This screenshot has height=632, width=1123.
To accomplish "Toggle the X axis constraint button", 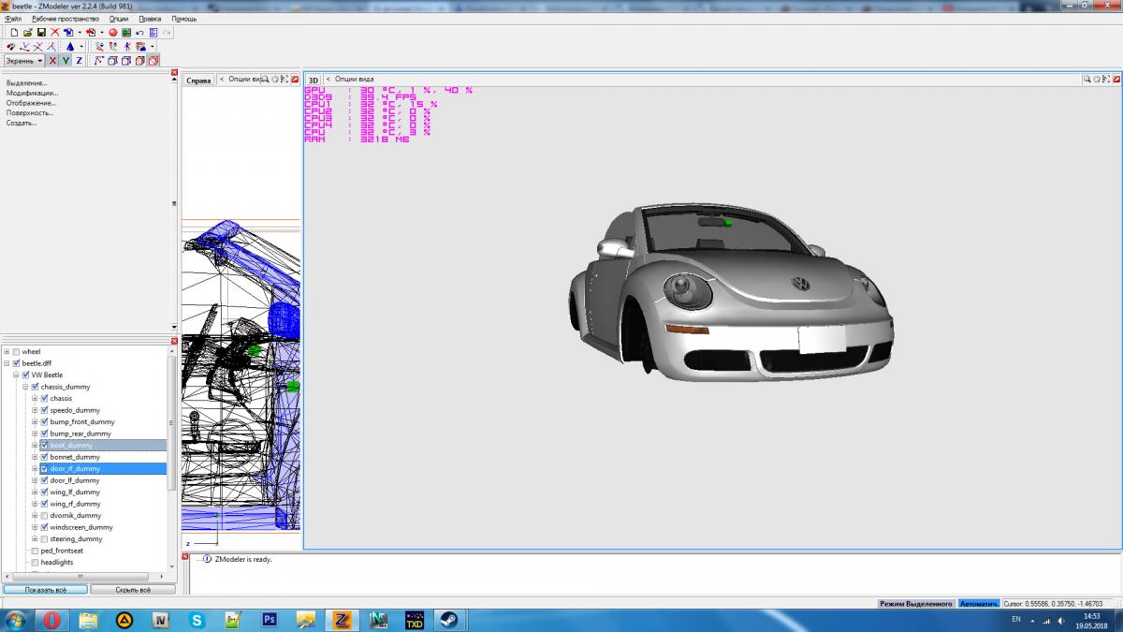I will [52, 61].
